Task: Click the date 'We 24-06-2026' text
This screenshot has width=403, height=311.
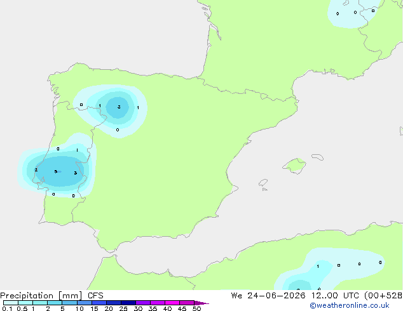Action: pyautogui.click(x=268, y=296)
